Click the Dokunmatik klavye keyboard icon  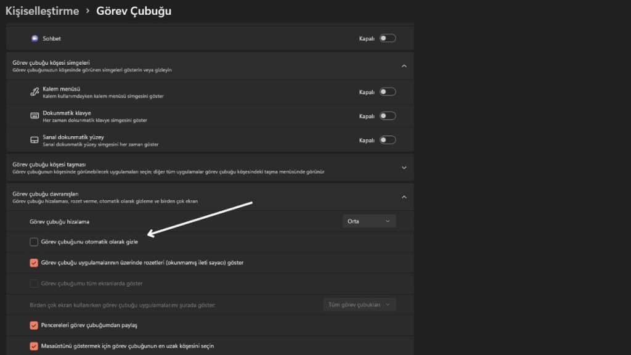tap(34, 115)
